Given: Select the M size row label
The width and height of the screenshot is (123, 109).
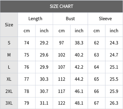Looking at the screenshot, I should 9,55.
